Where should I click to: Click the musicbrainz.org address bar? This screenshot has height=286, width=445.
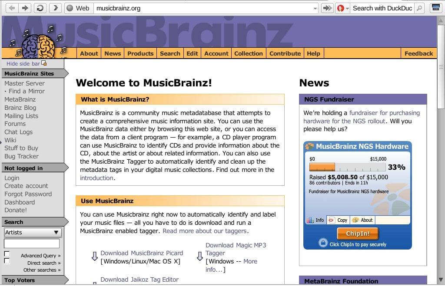203,8
